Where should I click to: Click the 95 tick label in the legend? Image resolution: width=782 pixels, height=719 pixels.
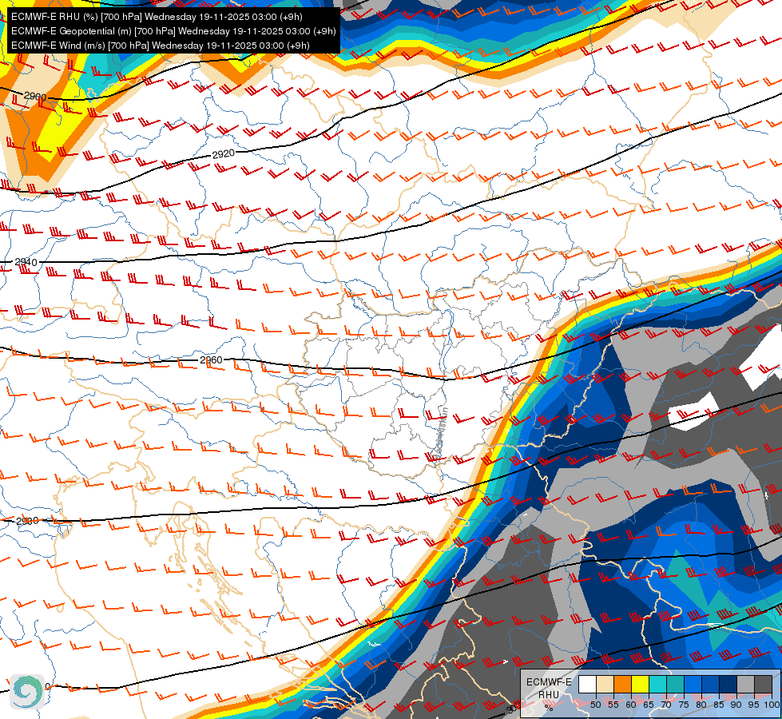(754, 705)
